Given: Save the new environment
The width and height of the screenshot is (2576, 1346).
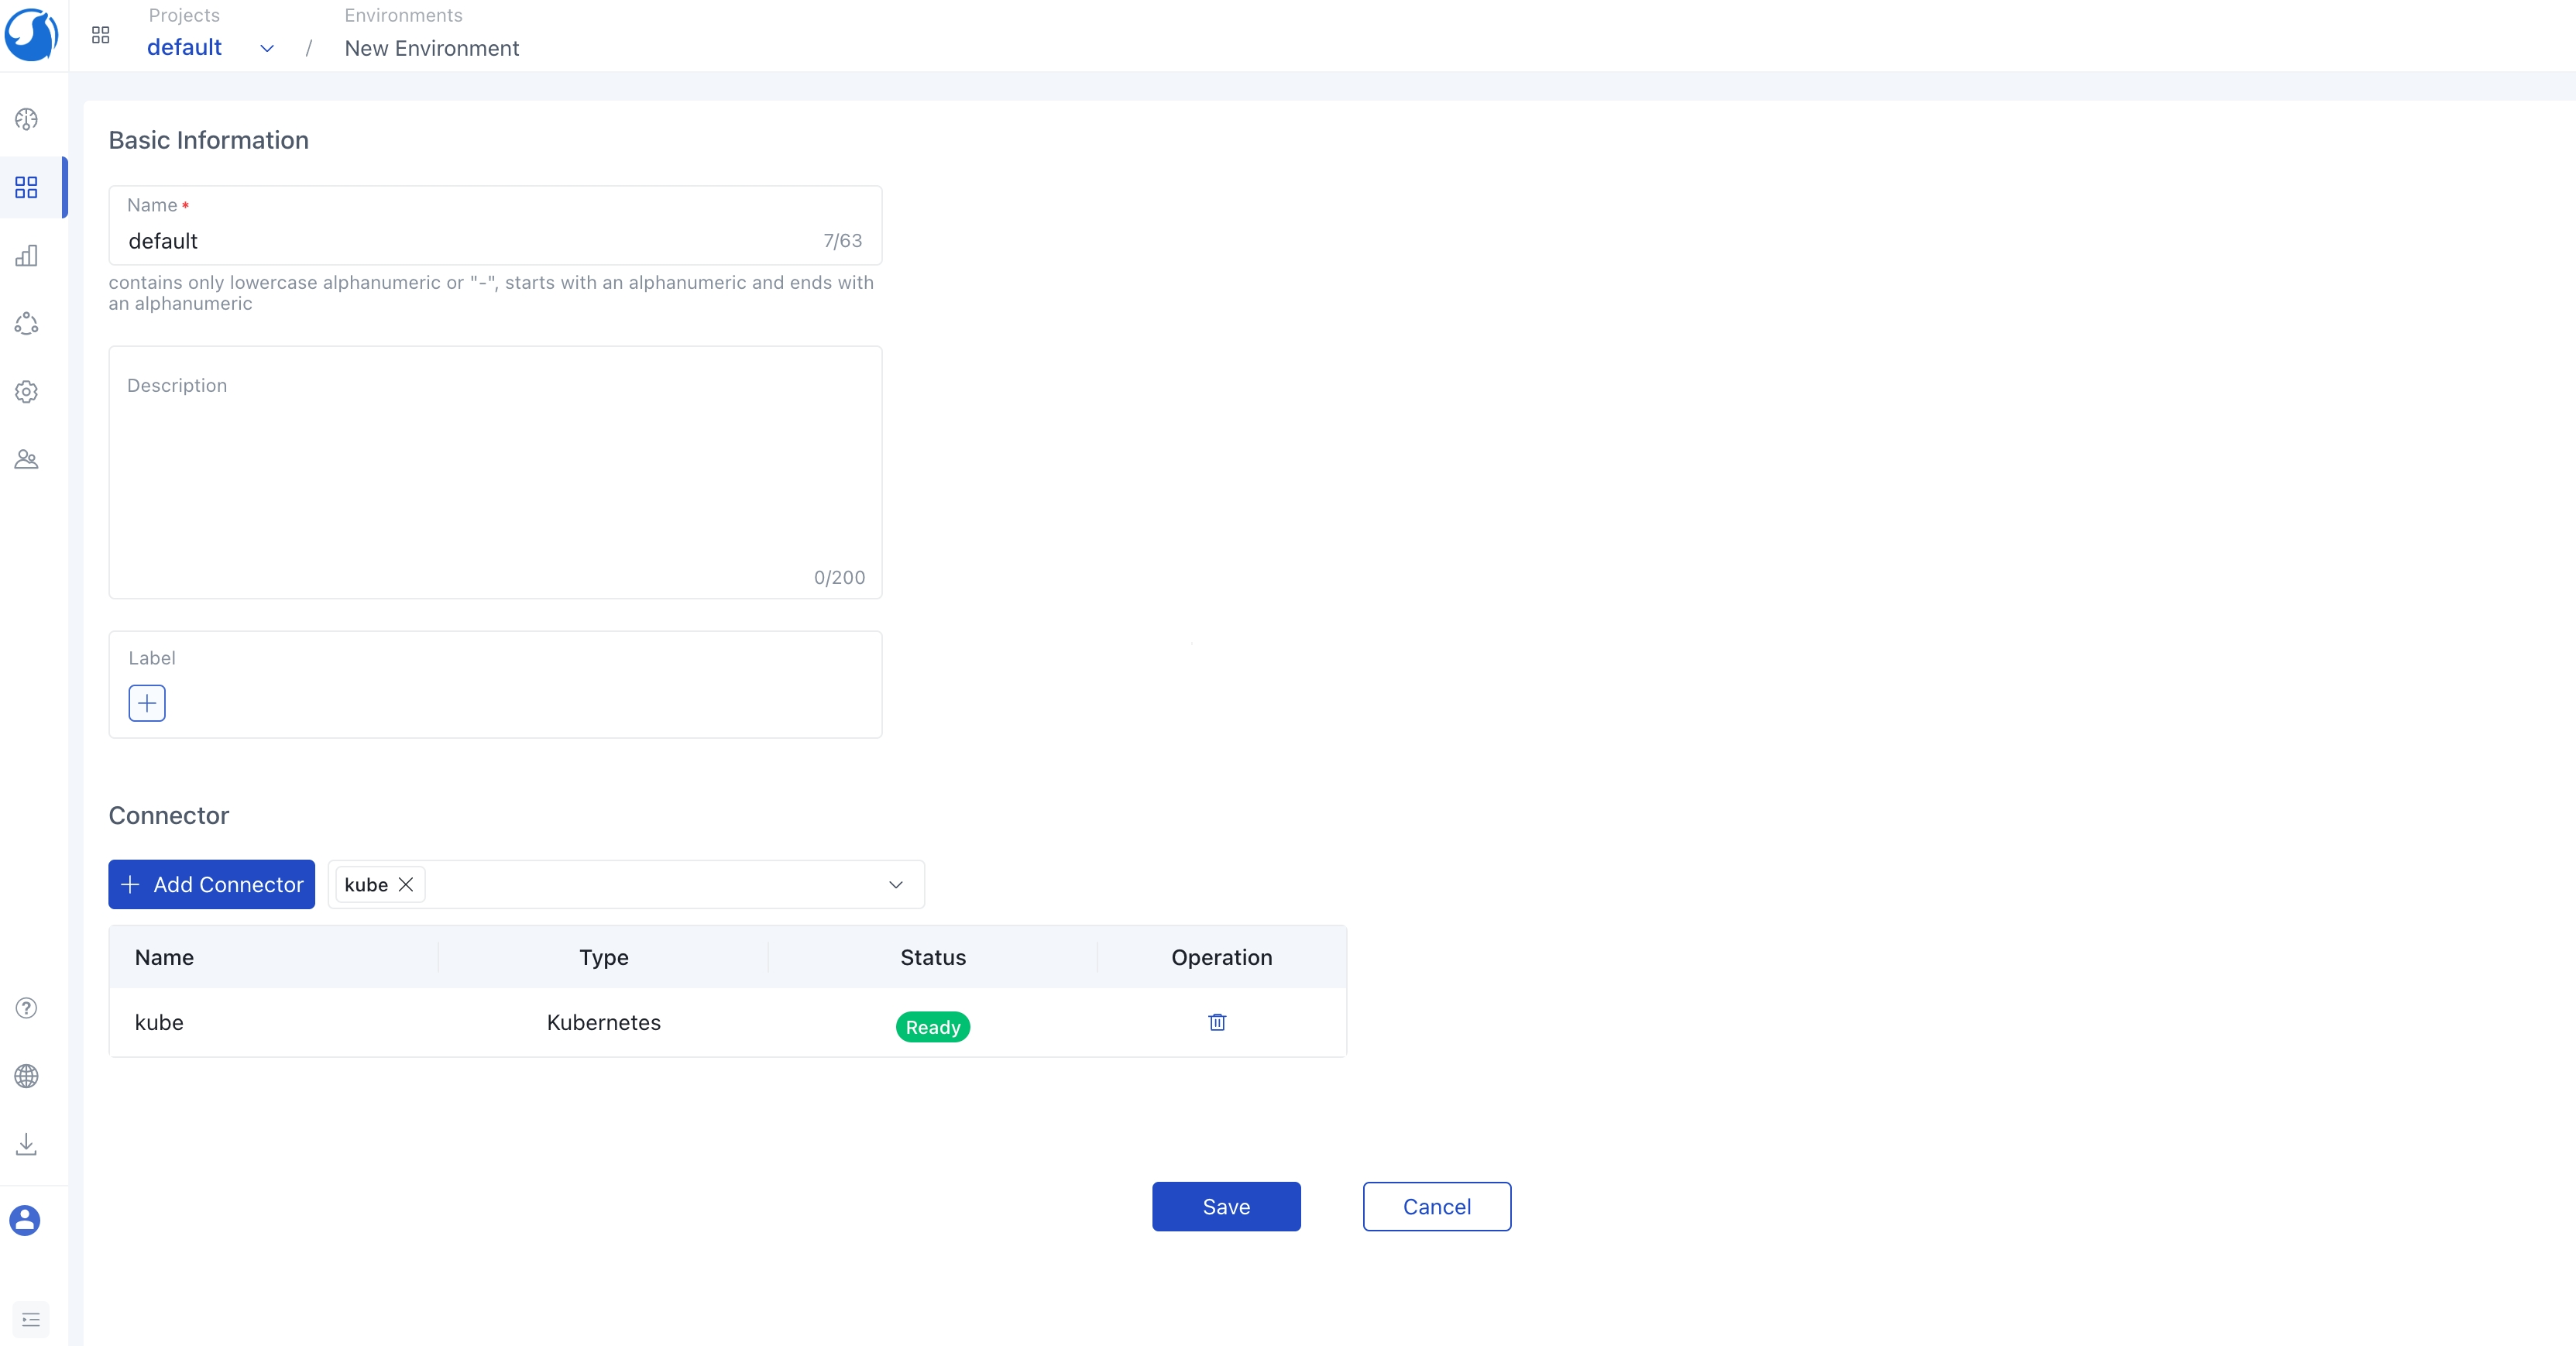Looking at the screenshot, I should point(1226,1206).
